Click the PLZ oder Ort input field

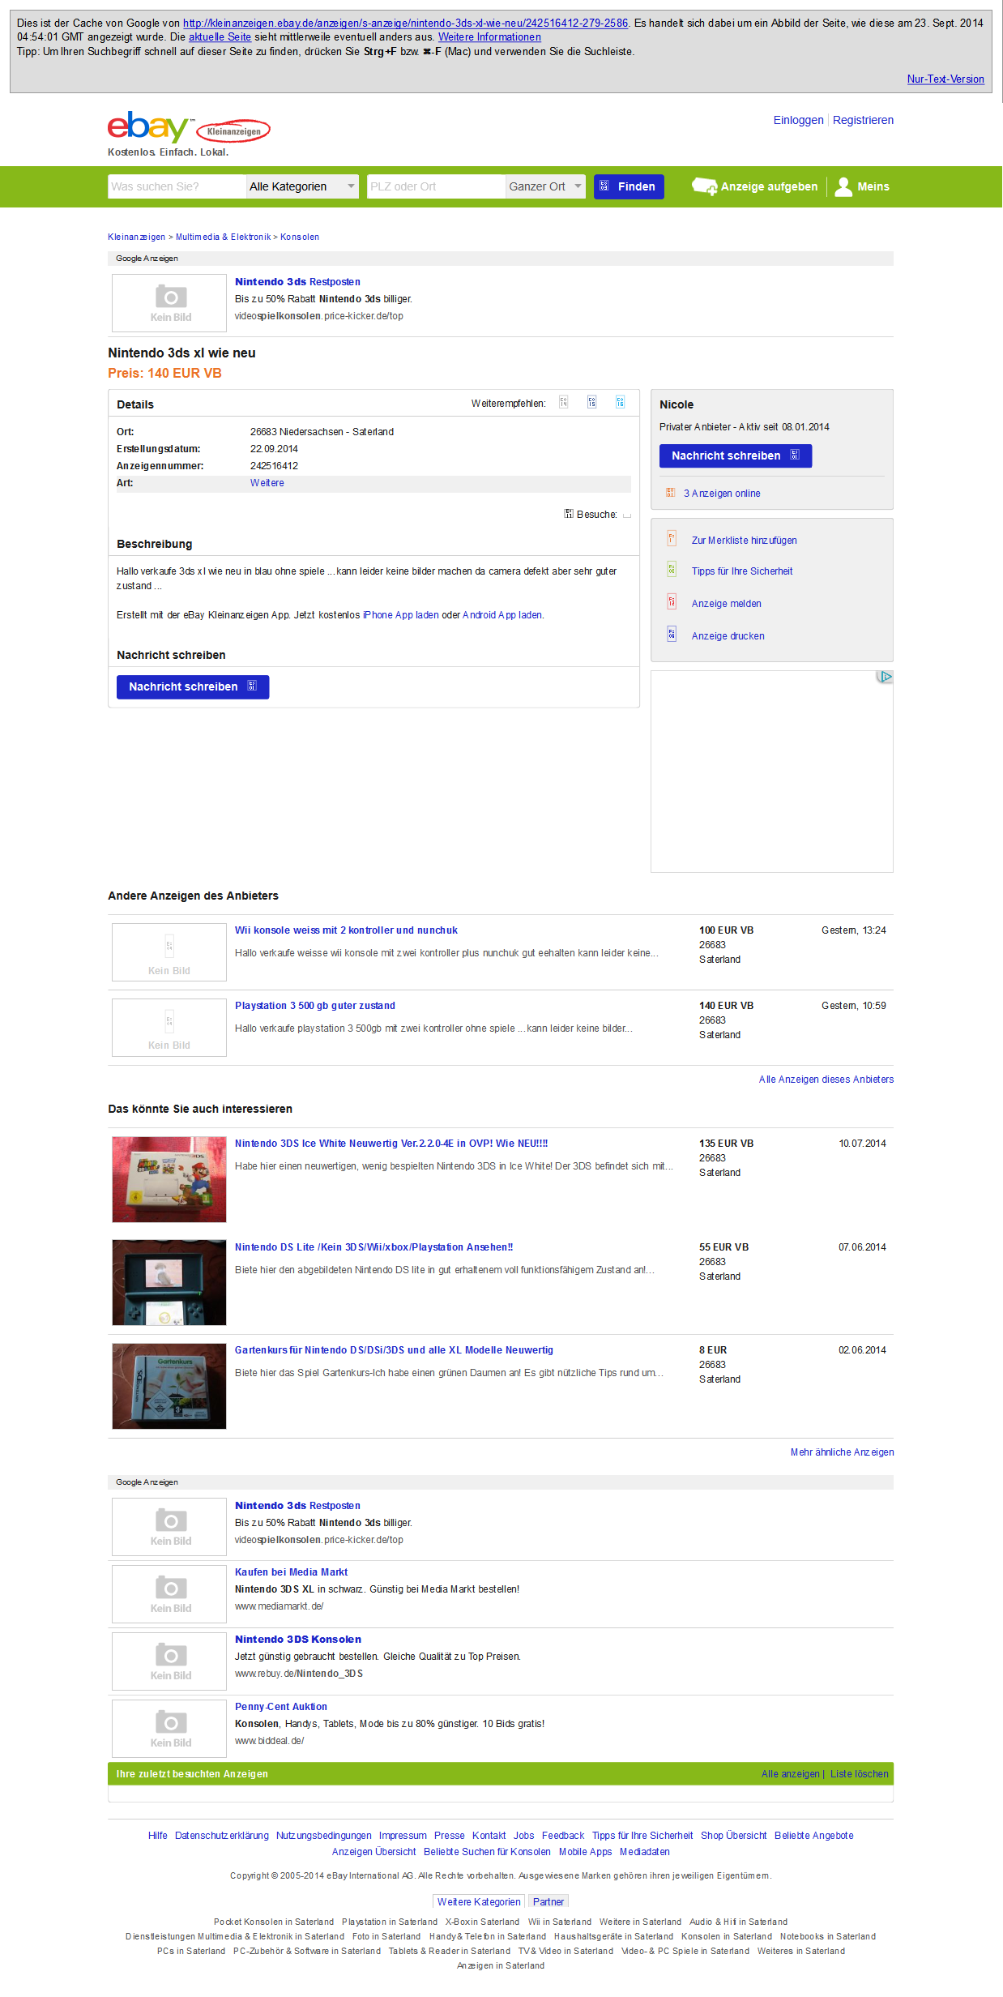(x=436, y=186)
